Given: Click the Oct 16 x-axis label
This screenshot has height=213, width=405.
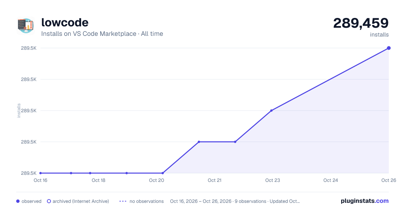Looking at the screenshot, I should (x=40, y=180).
